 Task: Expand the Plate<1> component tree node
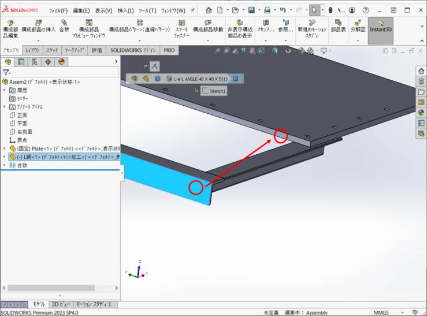[x=5, y=148]
